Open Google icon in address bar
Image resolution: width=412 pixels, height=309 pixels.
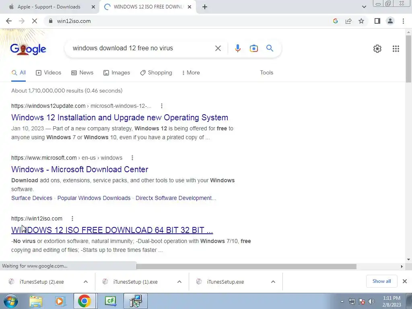pyautogui.click(x=335, y=21)
